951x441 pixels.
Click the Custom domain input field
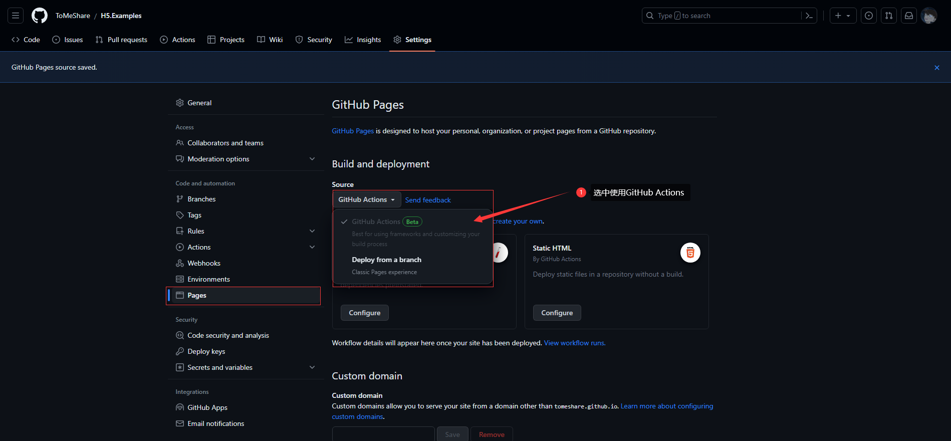click(x=383, y=434)
